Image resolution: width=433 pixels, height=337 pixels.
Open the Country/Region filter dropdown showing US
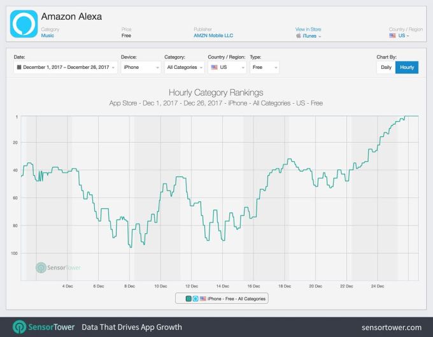coord(226,67)
